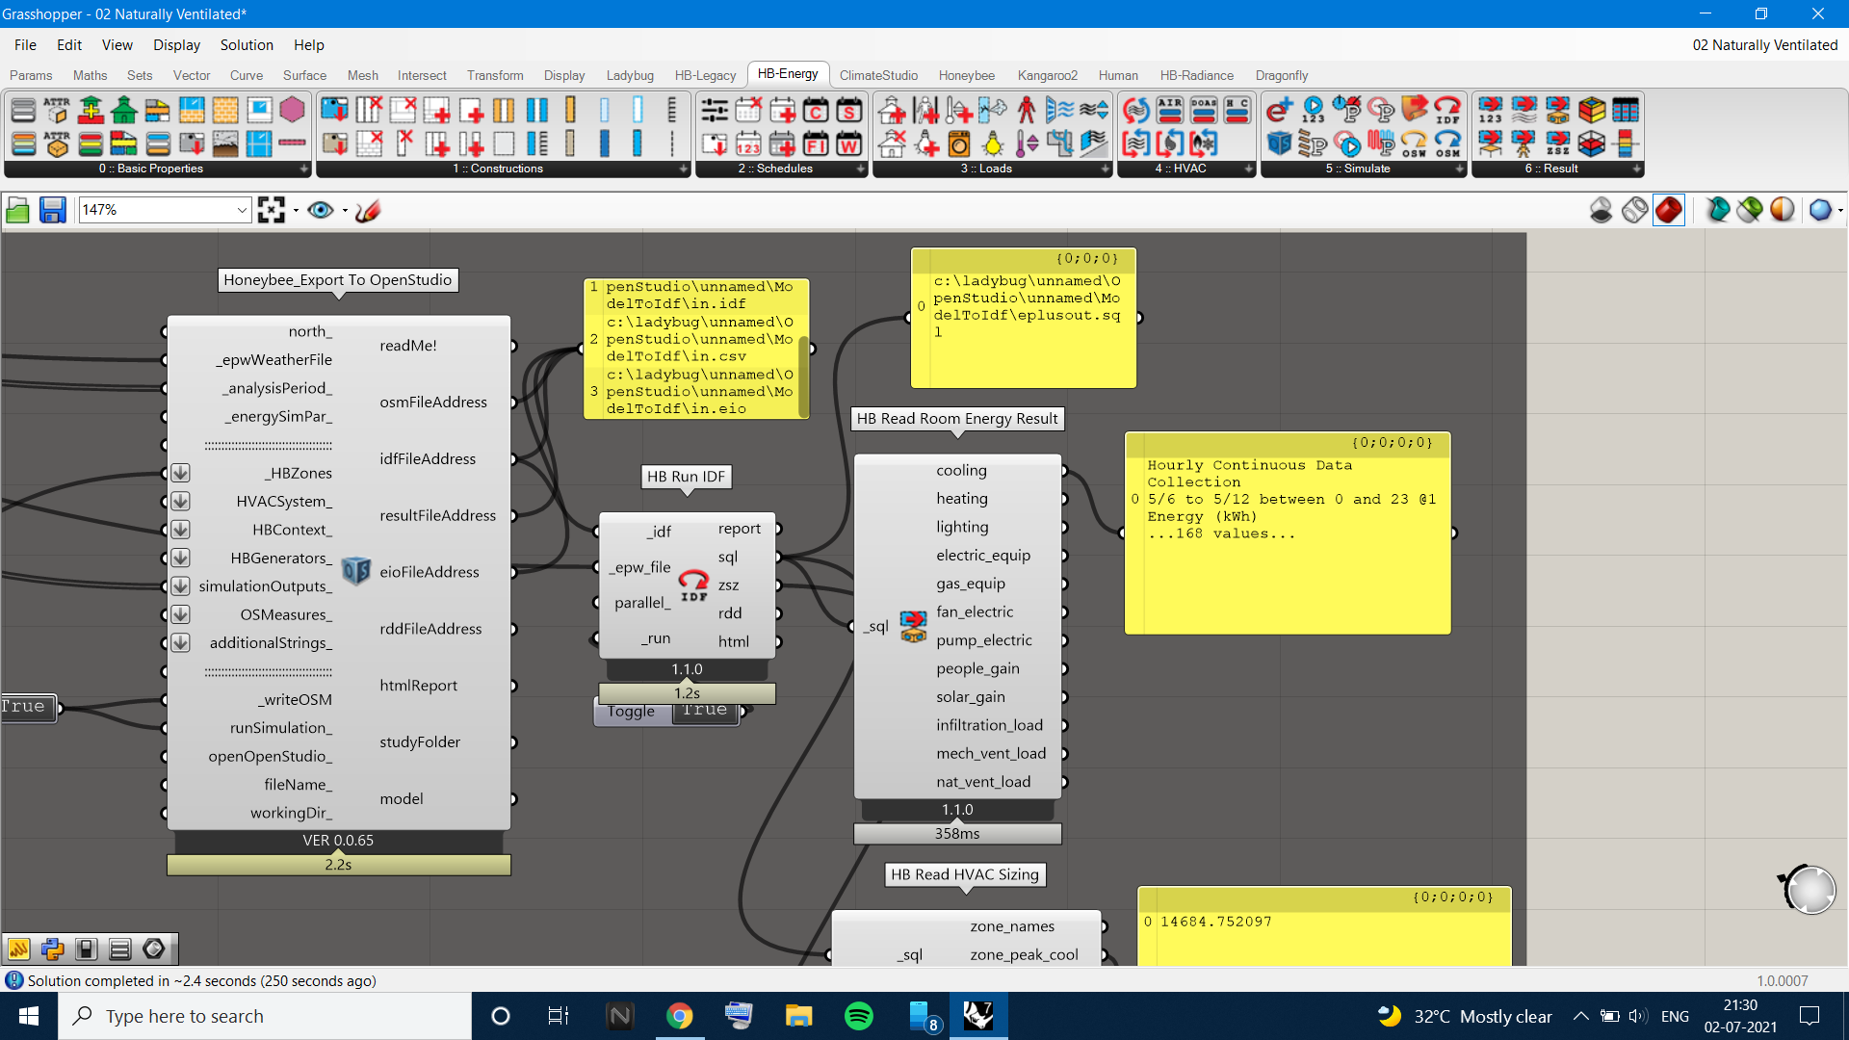Toggle the Document Preview Settings sphere icon

[1783, 210]
